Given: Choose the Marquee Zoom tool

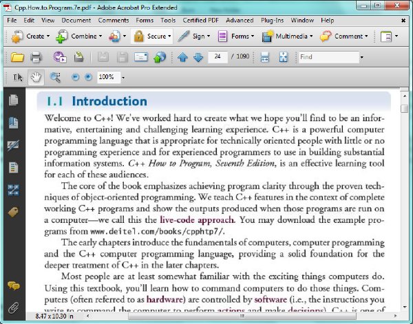Looking at the screenshot, I should click(x=55, y=77).
